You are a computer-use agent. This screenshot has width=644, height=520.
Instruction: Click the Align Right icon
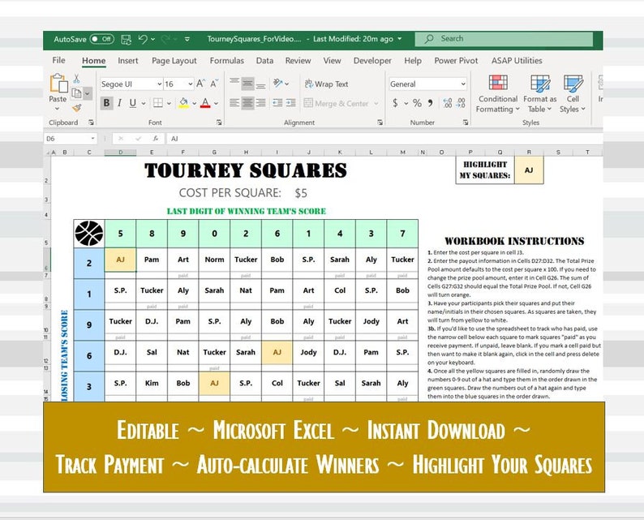coord(260,103)
